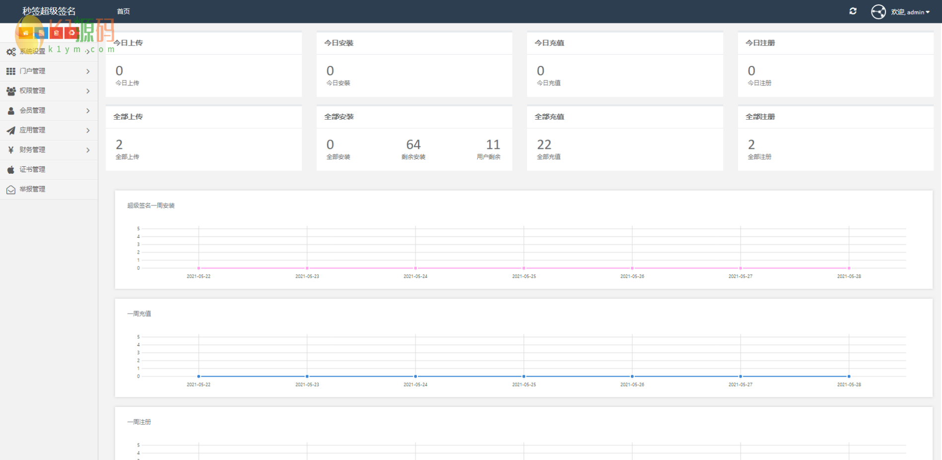Click the apple icon for 证书管理

point(11,170)
